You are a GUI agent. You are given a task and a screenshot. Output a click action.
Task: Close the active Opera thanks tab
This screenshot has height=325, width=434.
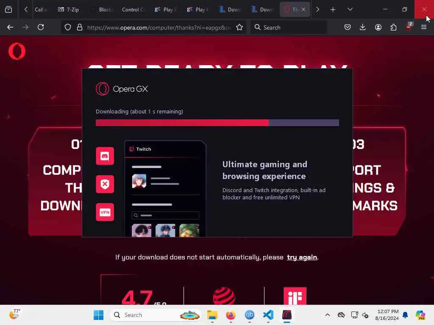click(x=303, y=9)
